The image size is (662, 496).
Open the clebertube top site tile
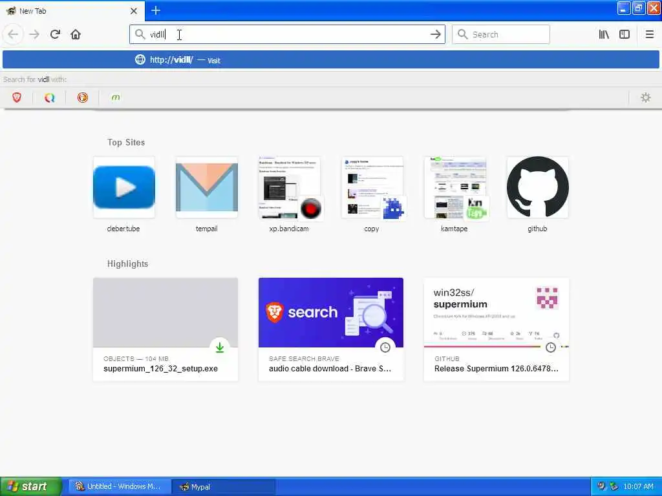[x=123, y=187]
